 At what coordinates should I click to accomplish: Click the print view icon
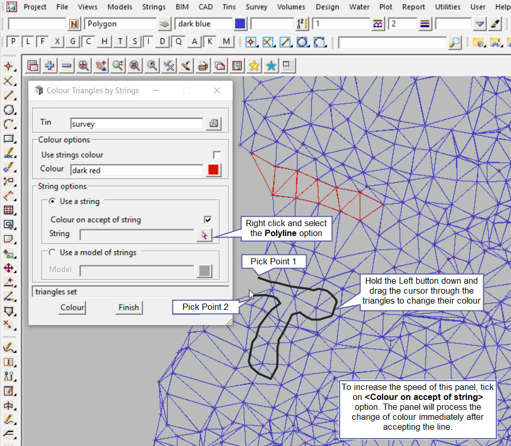(x=203, y=65)
